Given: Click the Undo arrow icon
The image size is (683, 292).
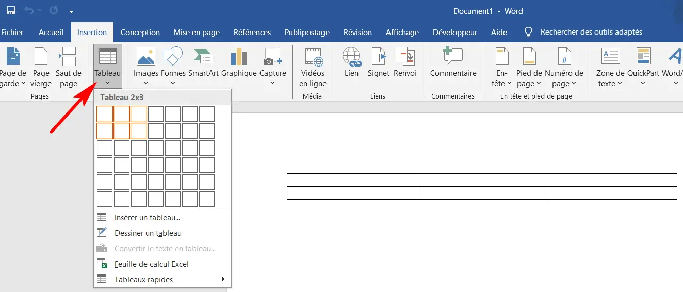Looking at the screenshot, I should pyautogui.click(x=29, y=10).
